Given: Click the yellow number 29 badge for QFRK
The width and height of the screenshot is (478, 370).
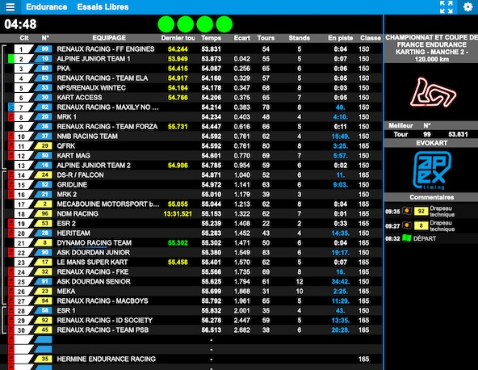Looking at the screenshot, I should (44, 145).
